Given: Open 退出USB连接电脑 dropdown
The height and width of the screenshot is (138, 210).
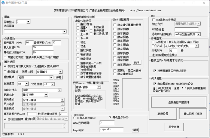Looking at the screenshot, I should click(x=199, y=34).
